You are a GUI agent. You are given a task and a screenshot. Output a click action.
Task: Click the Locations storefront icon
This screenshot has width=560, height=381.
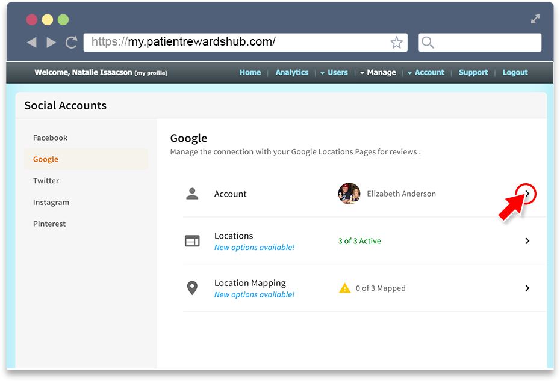click(x=192, y=241)
